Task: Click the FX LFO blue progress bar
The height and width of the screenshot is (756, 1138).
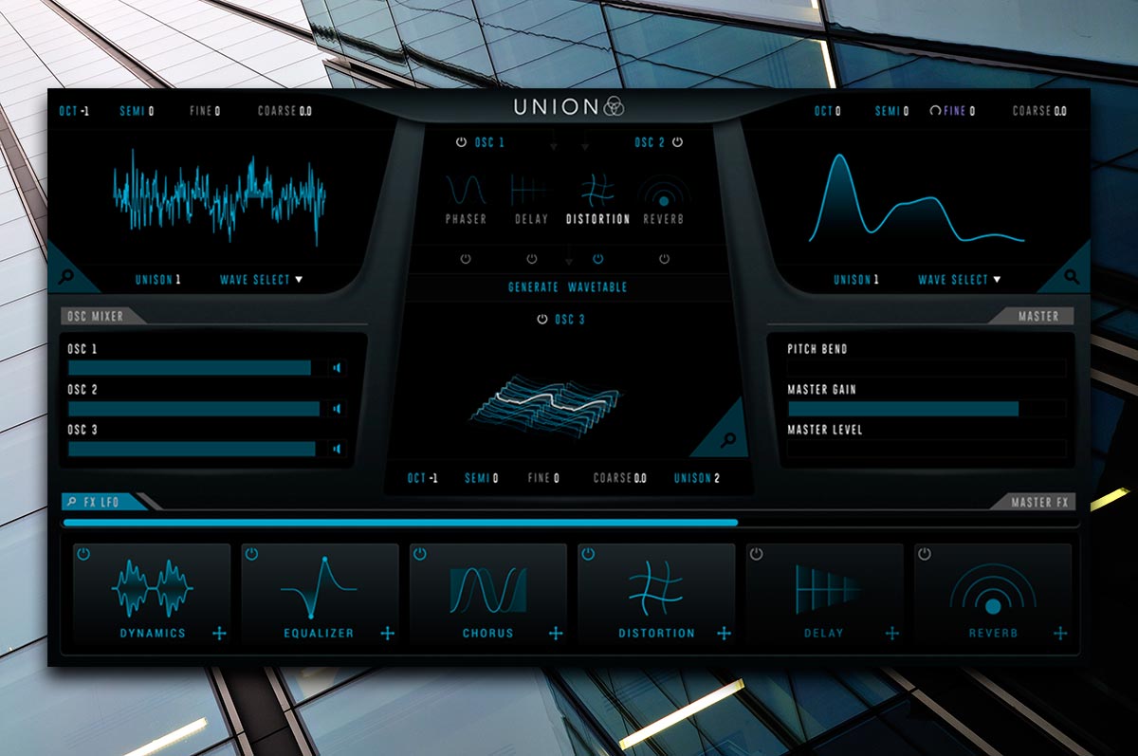Action: (x=400, y=523)
